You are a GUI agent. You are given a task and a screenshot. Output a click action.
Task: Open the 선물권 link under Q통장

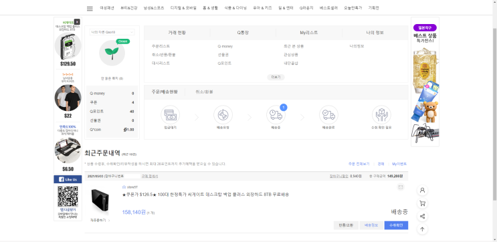pyautogui.click(x=223, y=55)
